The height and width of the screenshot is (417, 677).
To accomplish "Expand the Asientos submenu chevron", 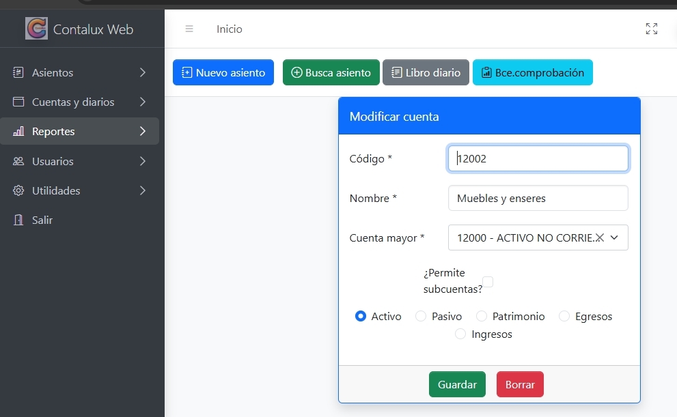I will pyautogui.click(x=142, y=72).
